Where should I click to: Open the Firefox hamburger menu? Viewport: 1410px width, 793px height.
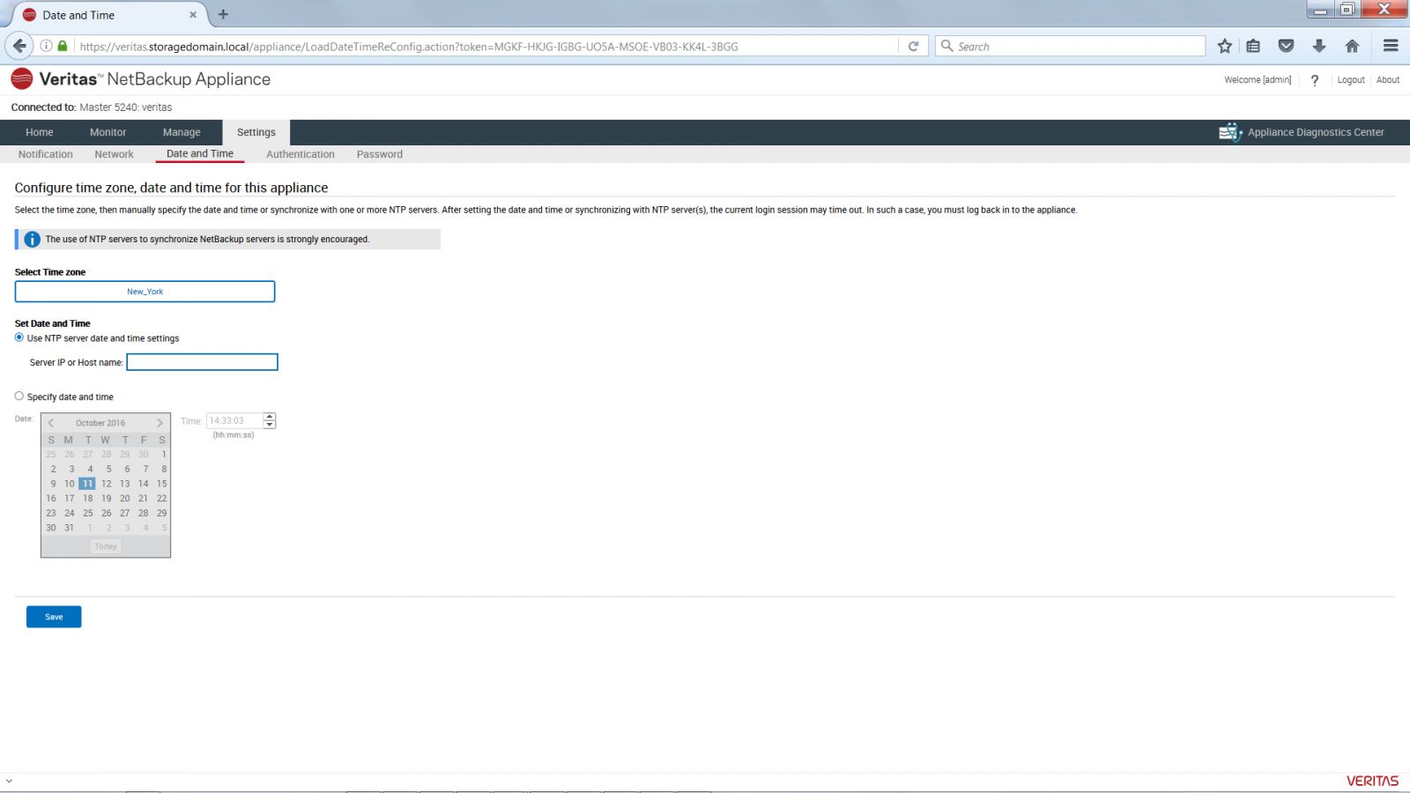(1391, 46)
